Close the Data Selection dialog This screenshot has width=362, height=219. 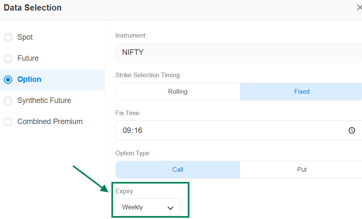point(359,8)
